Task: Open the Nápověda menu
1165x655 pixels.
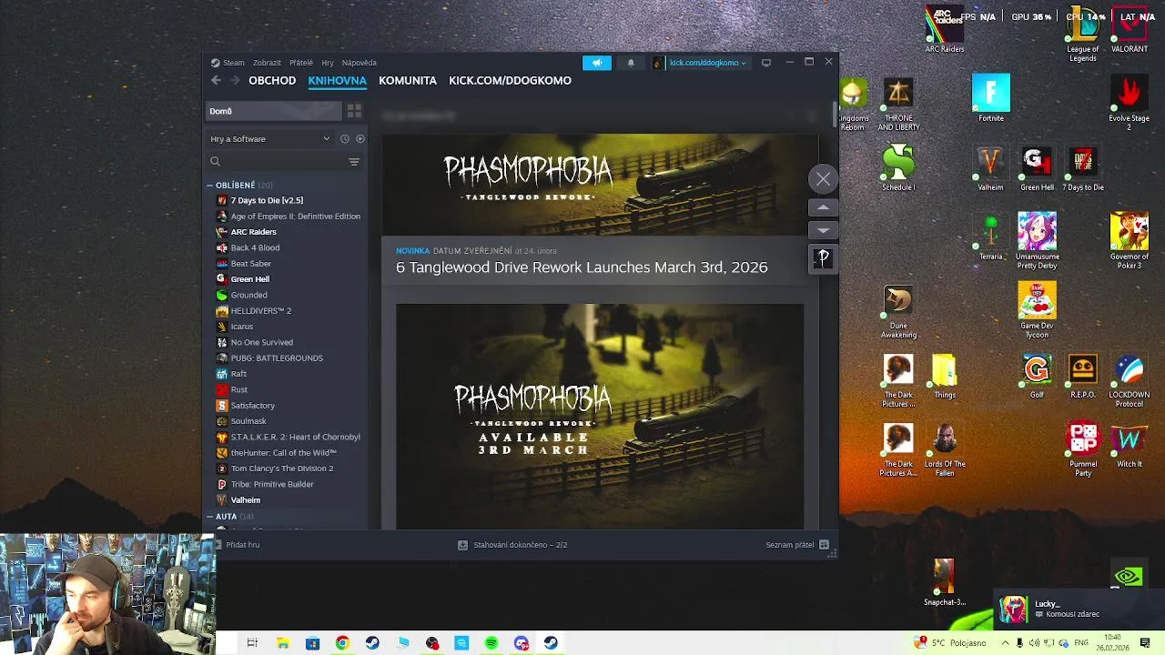Action: (x=360, y=63)
